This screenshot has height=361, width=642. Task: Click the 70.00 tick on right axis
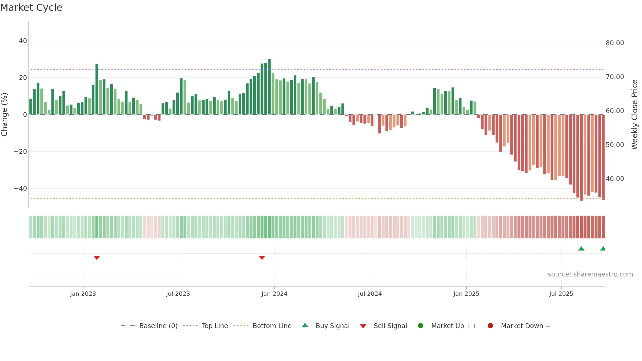point(615,77)
